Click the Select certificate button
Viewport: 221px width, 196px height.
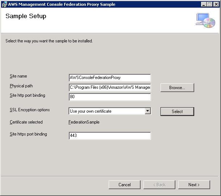[x=177, y=112]
